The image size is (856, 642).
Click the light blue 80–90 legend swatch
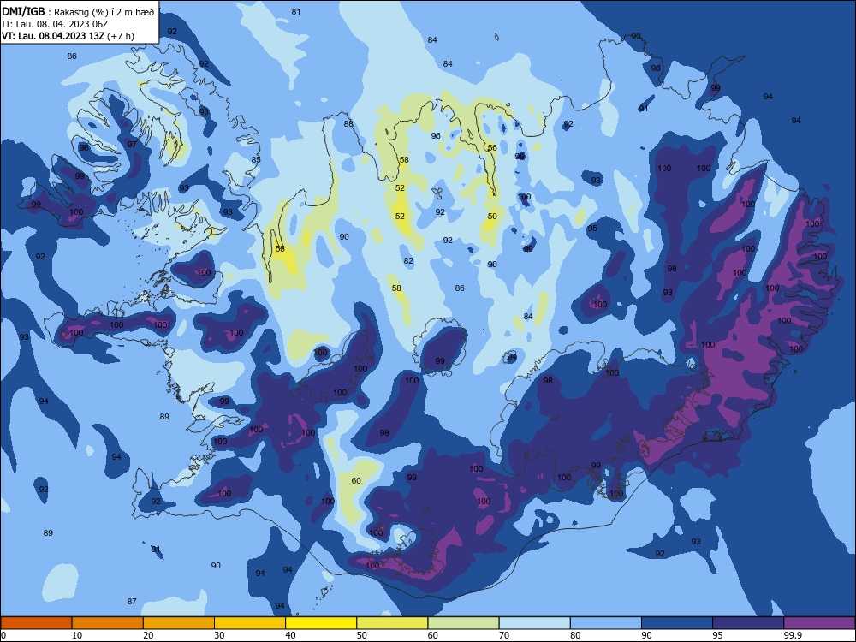(x=606, y=623)
